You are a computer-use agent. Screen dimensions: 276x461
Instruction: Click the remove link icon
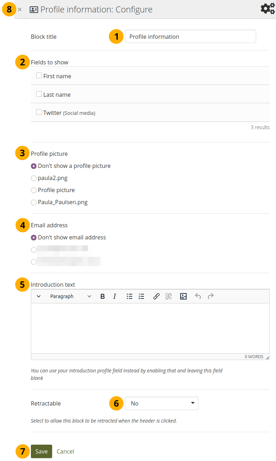coord(169,296)
